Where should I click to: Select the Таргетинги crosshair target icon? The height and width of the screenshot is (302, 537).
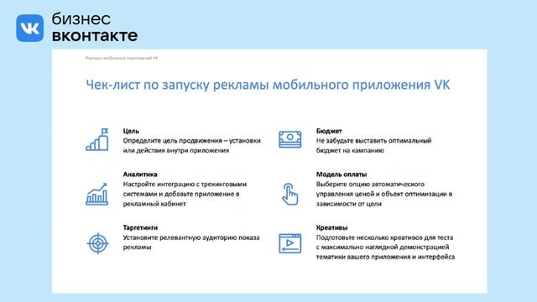98,243
